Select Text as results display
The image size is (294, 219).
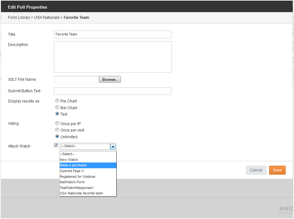coord(57,114)
